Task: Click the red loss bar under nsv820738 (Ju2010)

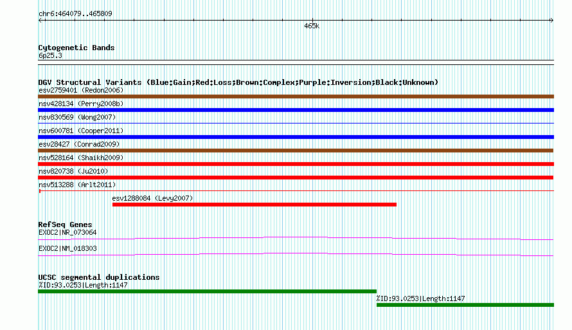Action: (296, 178)
